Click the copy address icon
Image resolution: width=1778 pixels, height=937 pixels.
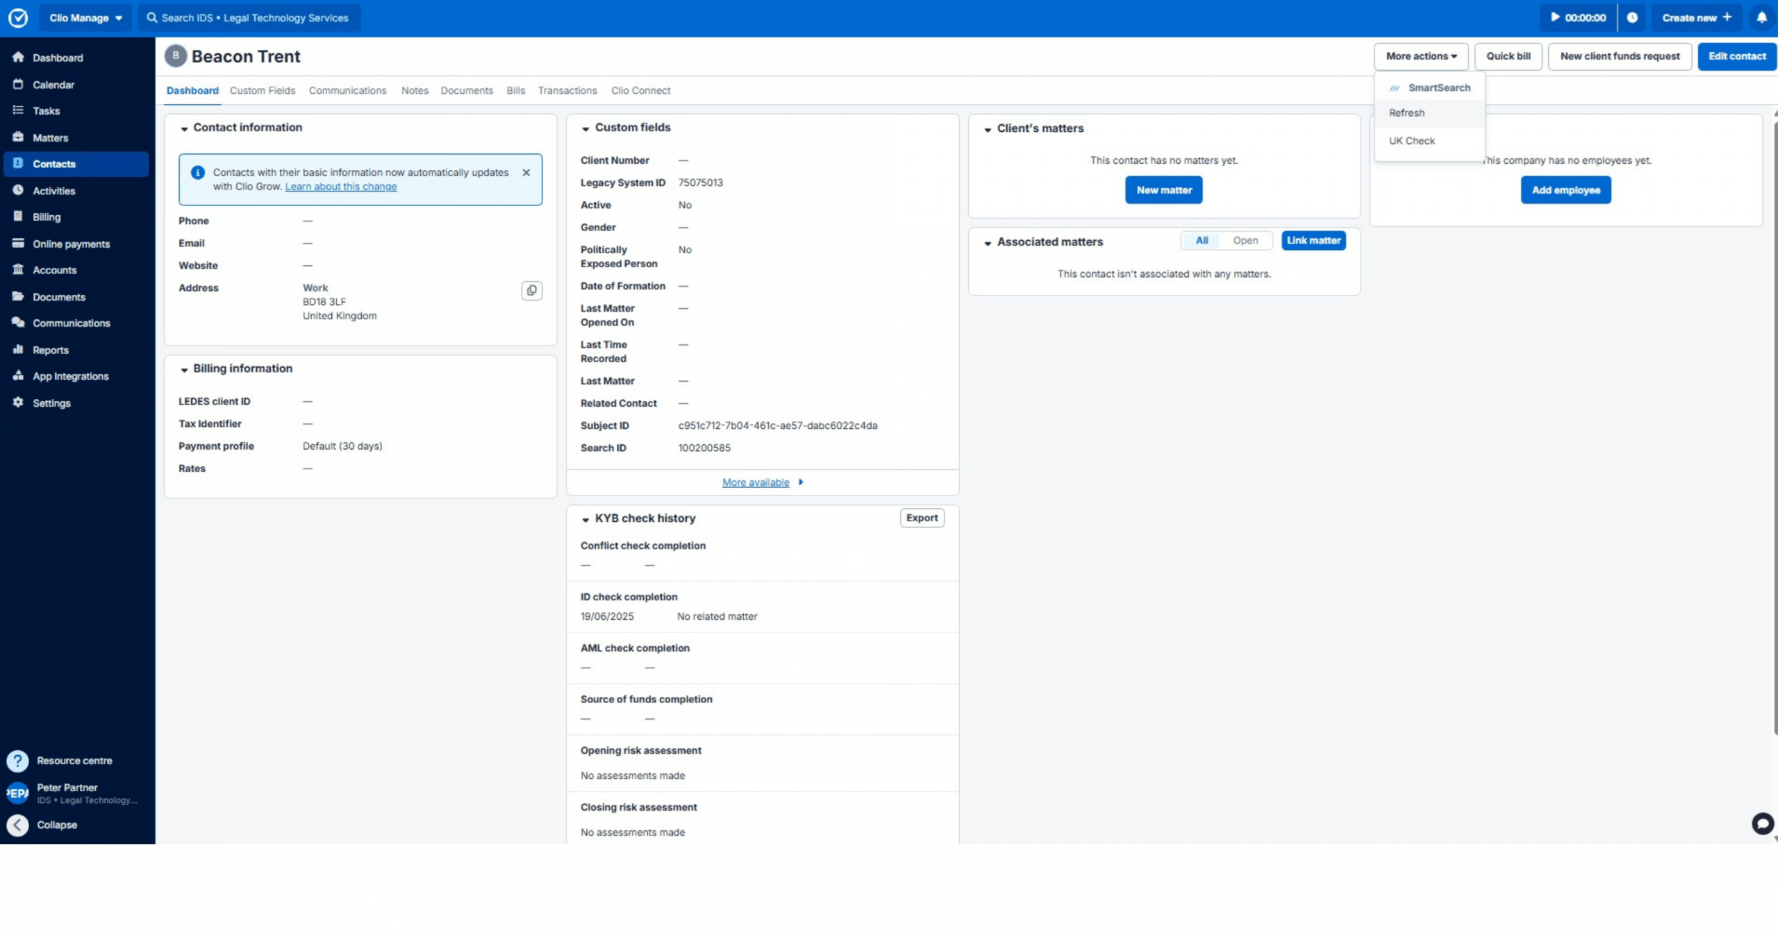(531, 290)
